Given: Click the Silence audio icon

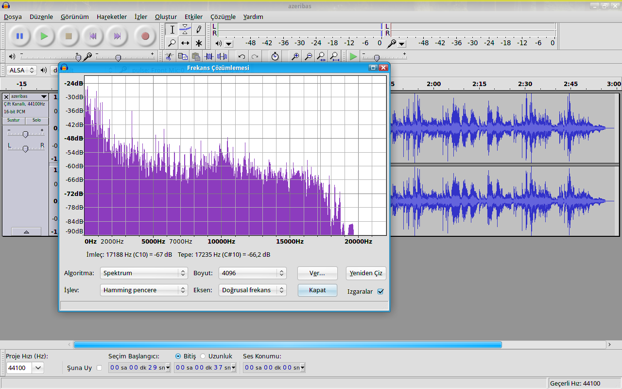Looking at the screenshot, I should tap(222, 56).
